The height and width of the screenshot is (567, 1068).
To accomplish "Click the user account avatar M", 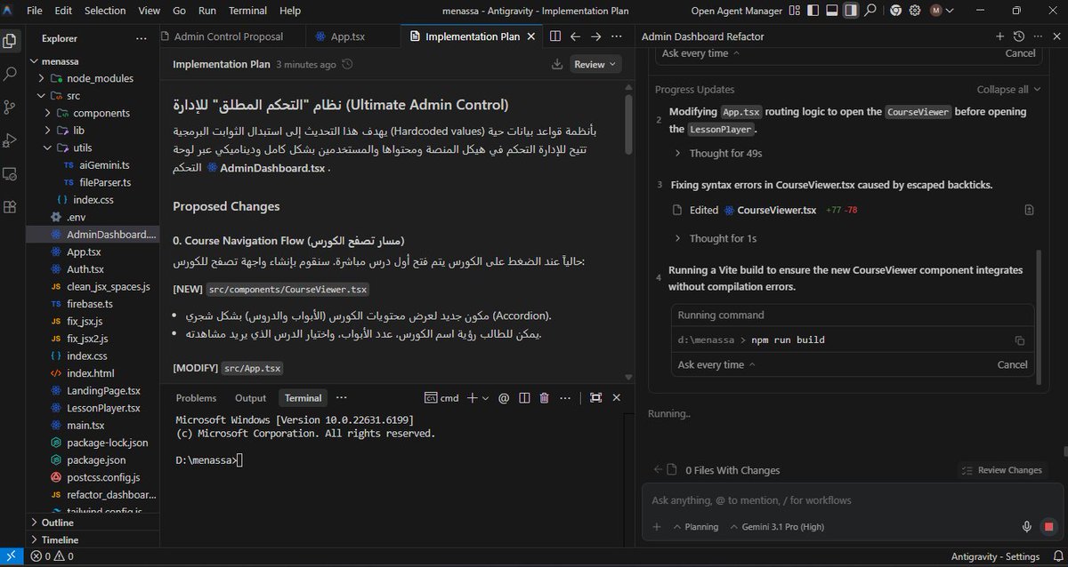I will tap(936, 11).
